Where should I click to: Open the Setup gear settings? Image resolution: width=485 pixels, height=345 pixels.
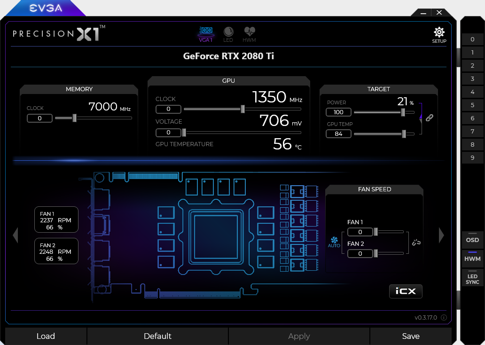(x=439, y=32)
